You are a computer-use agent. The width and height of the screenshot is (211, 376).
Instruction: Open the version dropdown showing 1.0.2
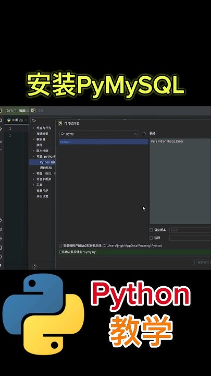[x=190, y=230]
